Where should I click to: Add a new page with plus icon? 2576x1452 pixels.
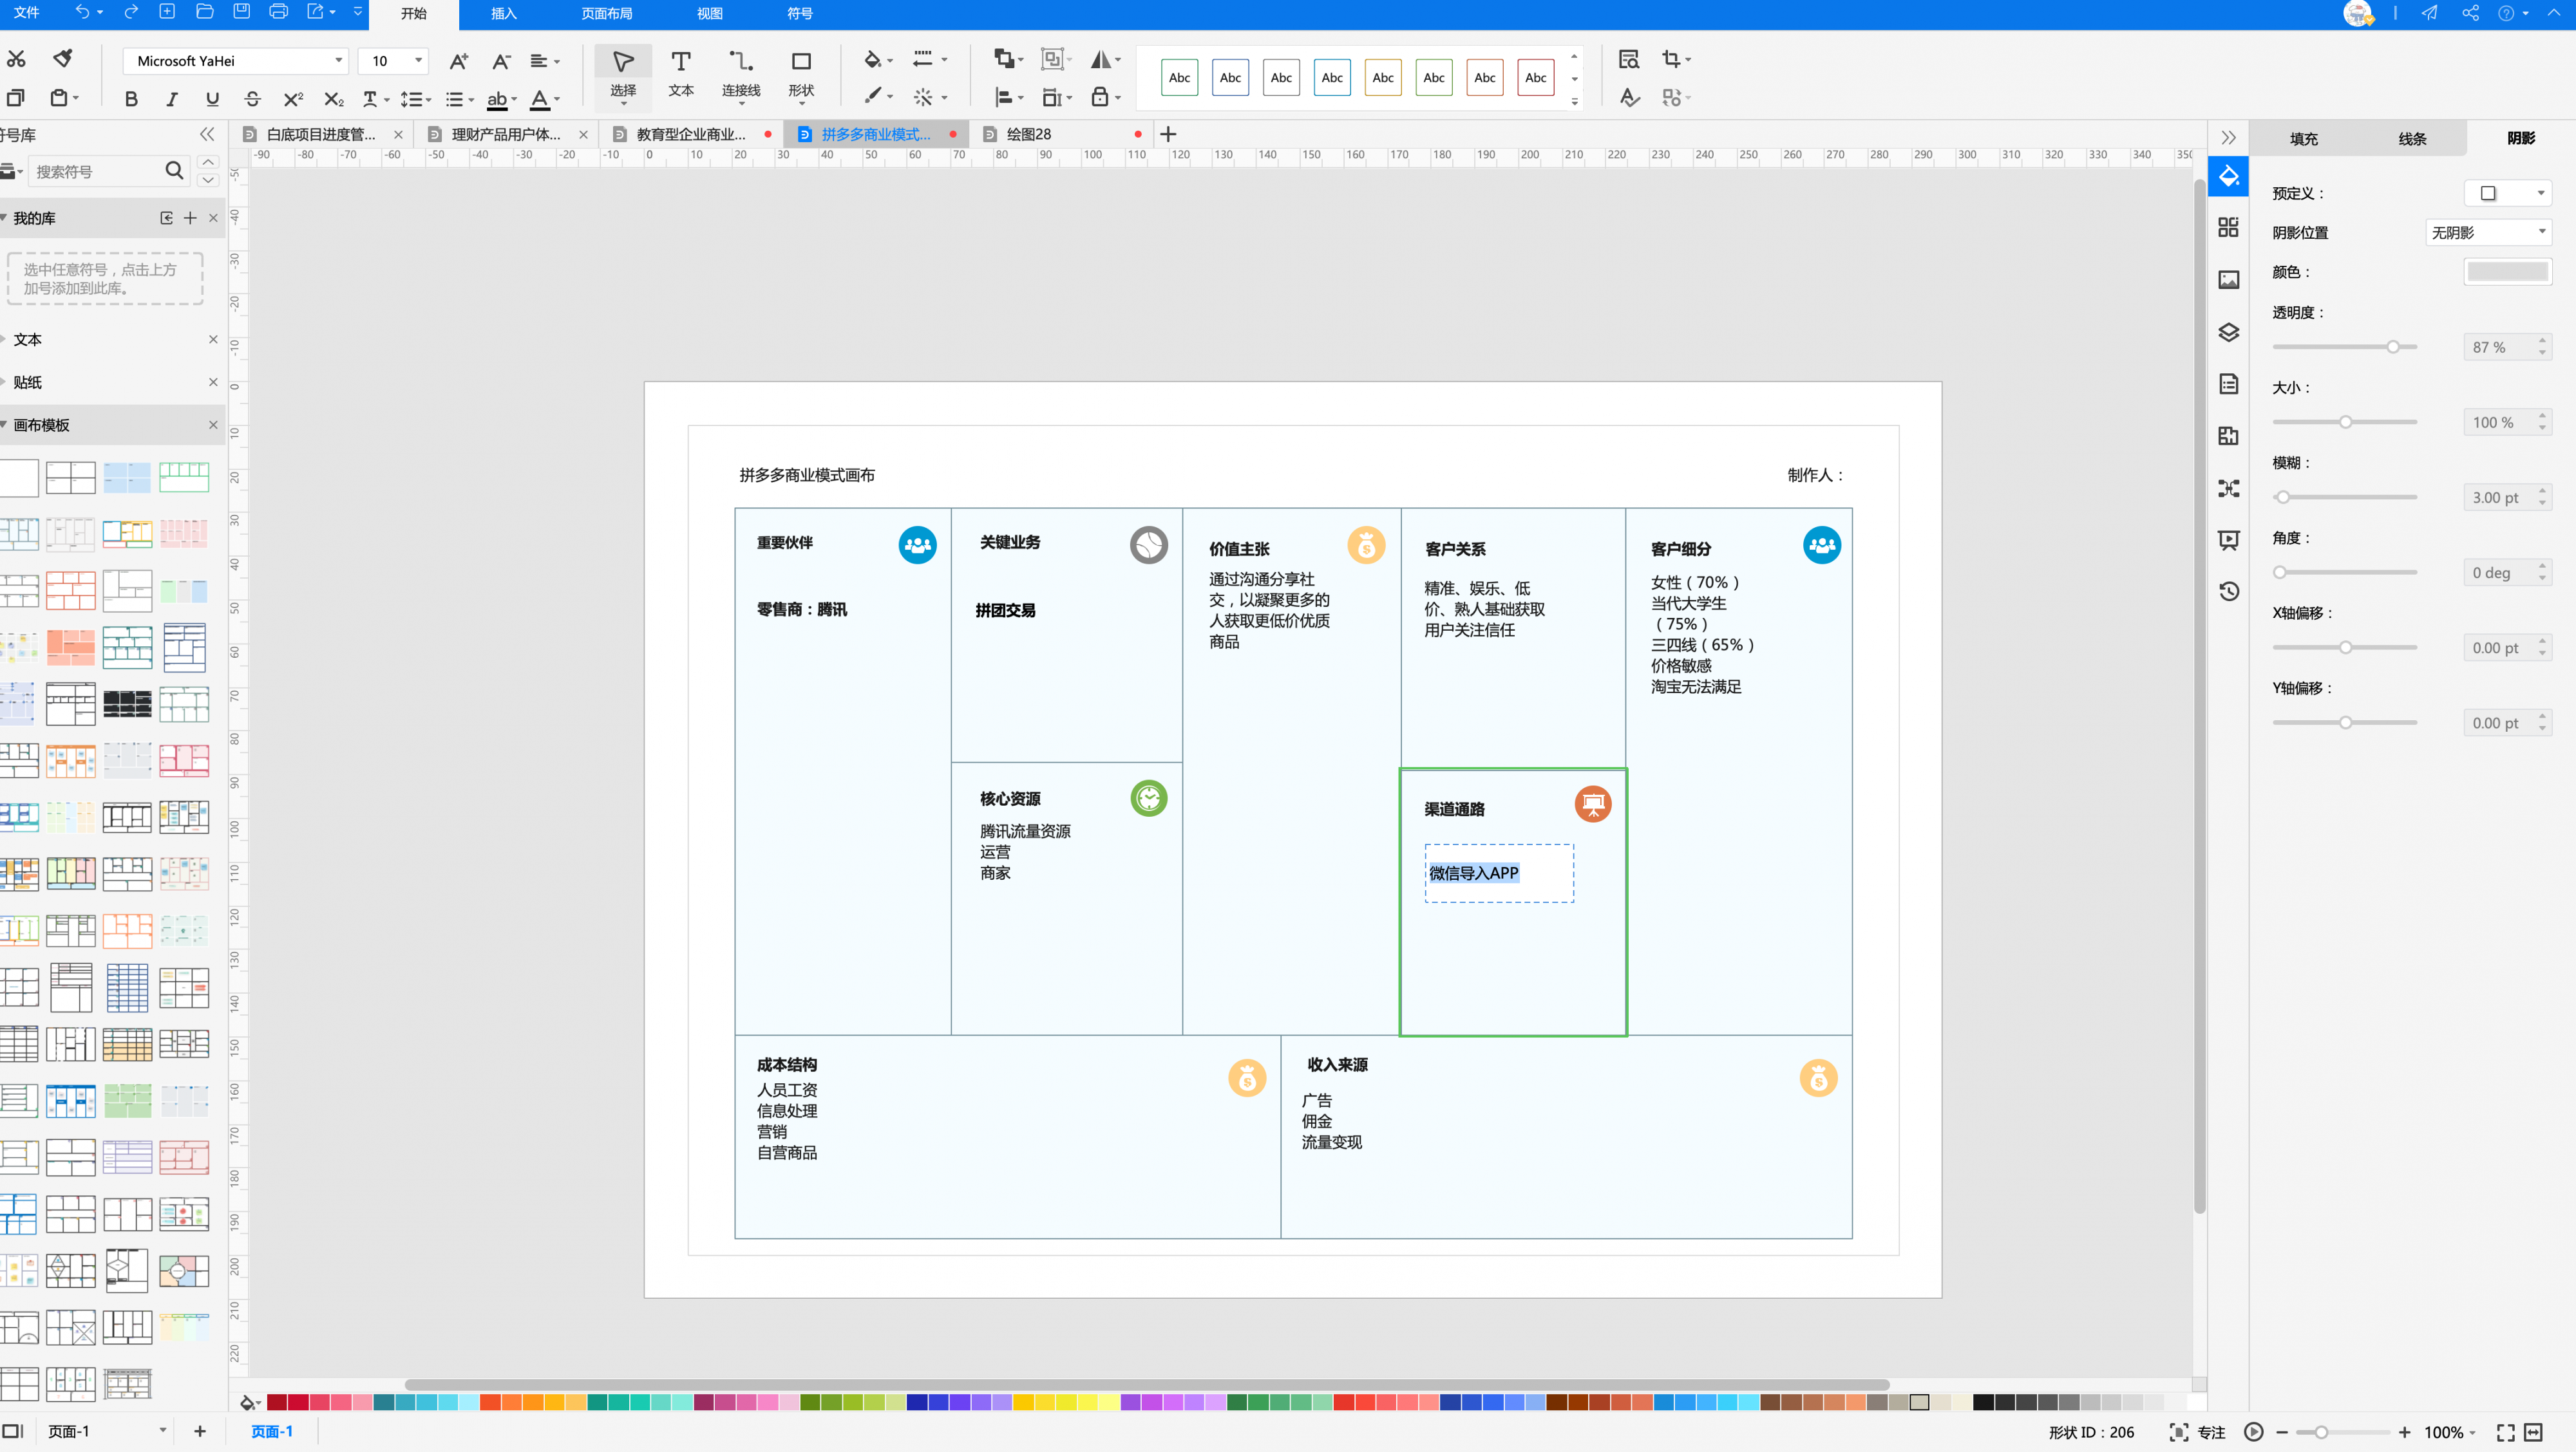tap(200, 1431)
